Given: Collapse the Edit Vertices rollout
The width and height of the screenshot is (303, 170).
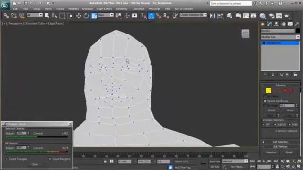Looking at the screenshot, I should pyautogui.click(x=280, y=147).
